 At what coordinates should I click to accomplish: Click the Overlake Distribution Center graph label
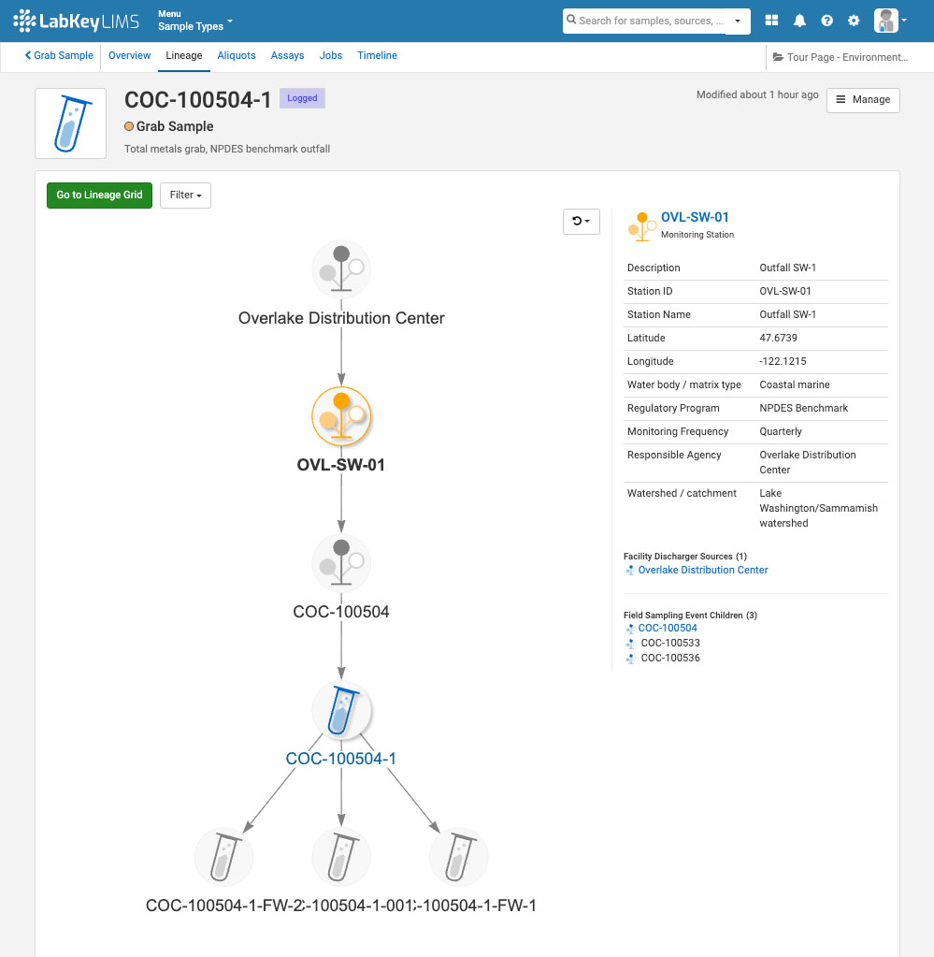click(x=341, y=318)
